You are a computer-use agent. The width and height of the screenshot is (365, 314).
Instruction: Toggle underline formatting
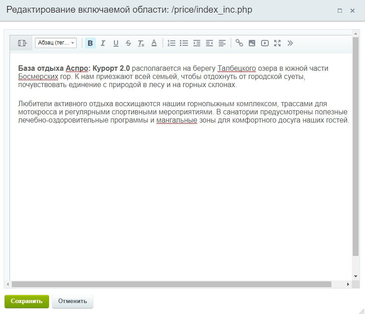[116, 43]
